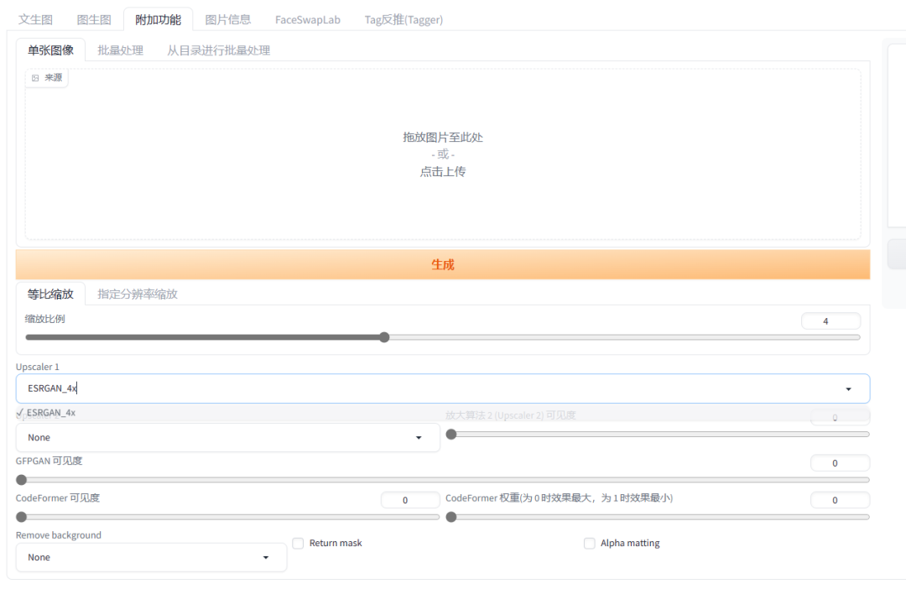Expand the second upscaler None dropdown

point(419,438)
